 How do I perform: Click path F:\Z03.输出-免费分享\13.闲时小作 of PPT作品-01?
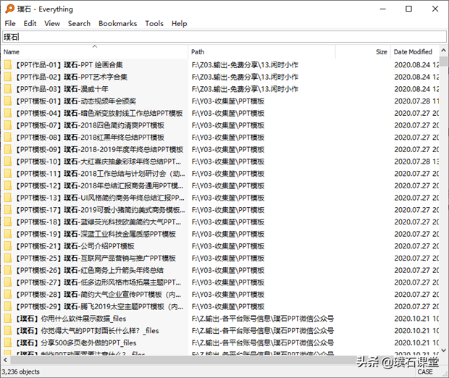(x=245, y=64)
